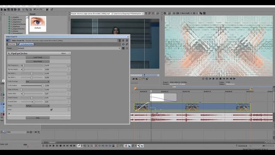The image size is (275, 155).
Task: Open the Undo history dropdown arrow
Action: [x=37, y=9]
